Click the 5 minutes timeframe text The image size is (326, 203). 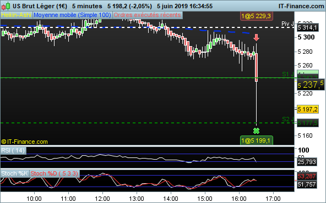click(x=87, y=6)
